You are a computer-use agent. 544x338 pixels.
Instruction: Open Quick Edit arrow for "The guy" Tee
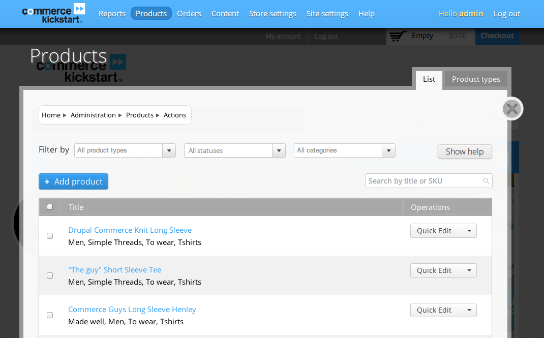(x=469, y=270)
